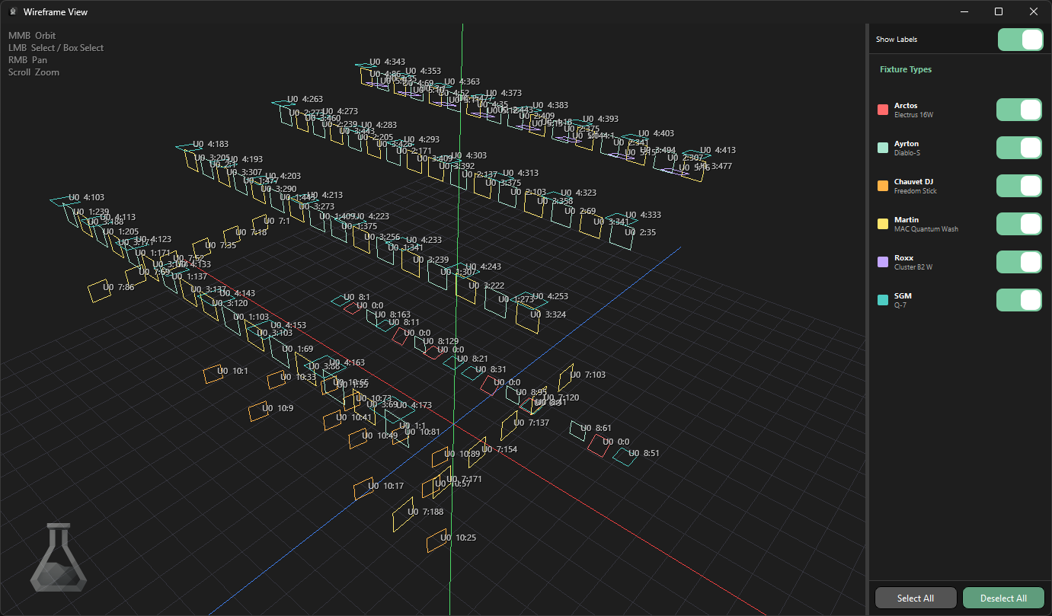Click the yellow Martin color swatch
The height and width of the screenshot is (616, 1052).
coord(883,224)
